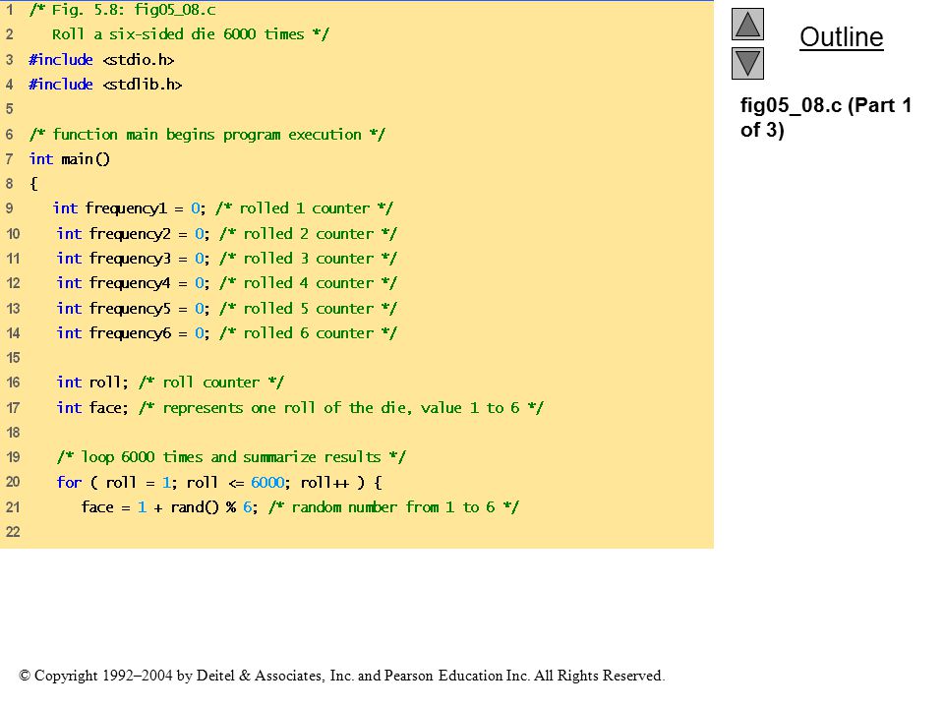The height and width of the screenshot is (708, 944).
Task: Click 'represents one roll of the die' comment
Action: point(341,407)
